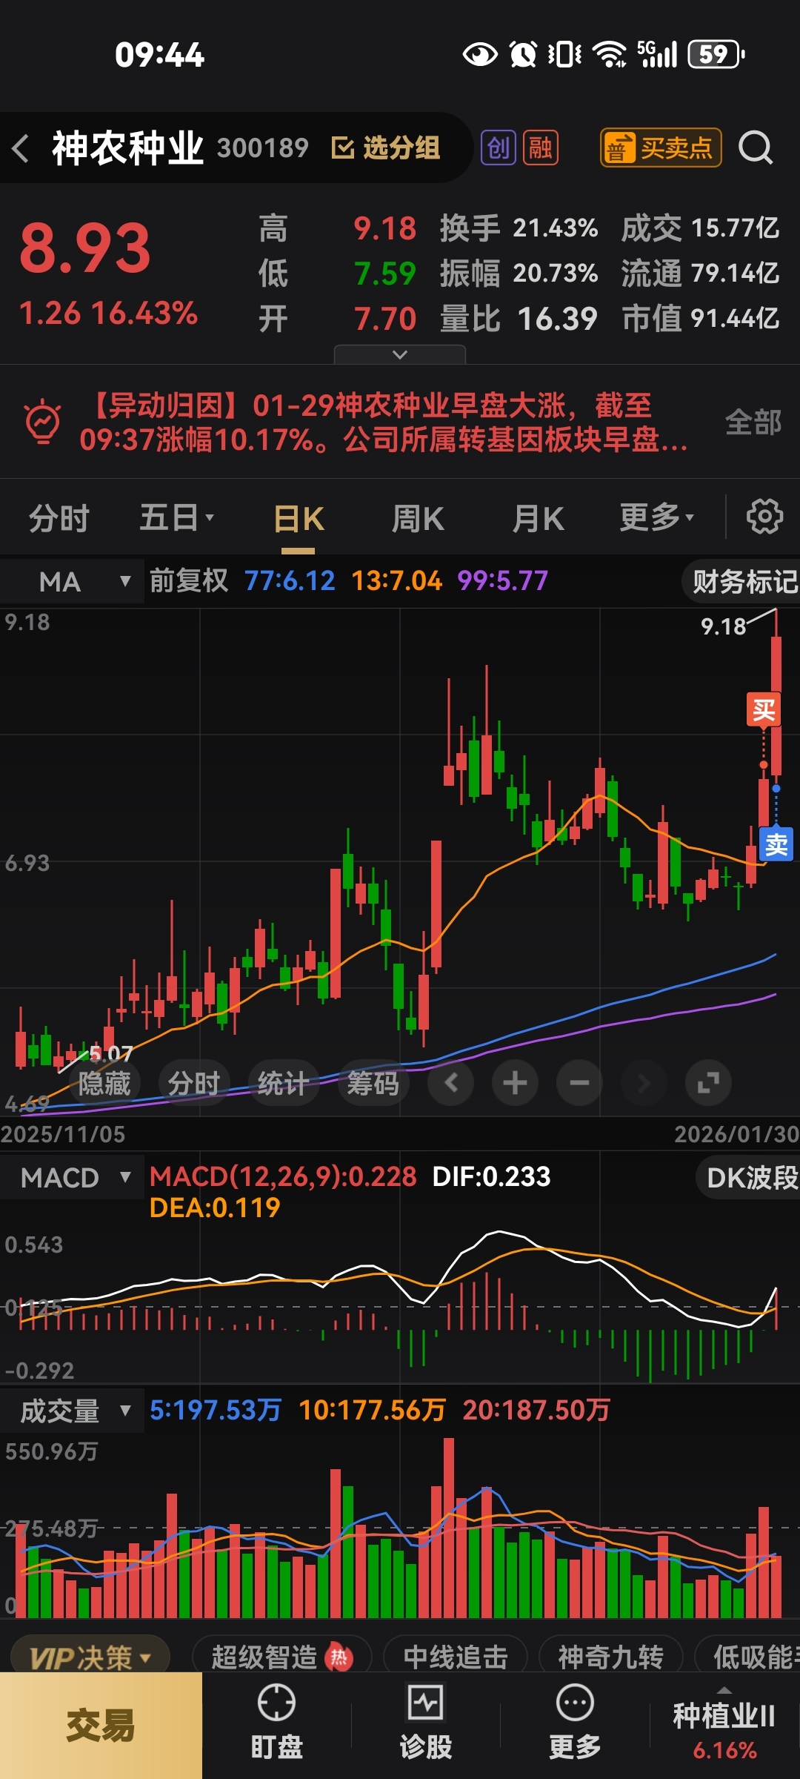Screen dimensions: 800x1779
Task: Tap the Wi-Fi status icon
Action: [611, 54]
